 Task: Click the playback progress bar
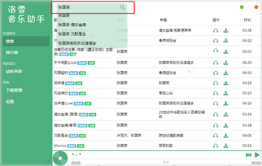click(x=166, y=159)
